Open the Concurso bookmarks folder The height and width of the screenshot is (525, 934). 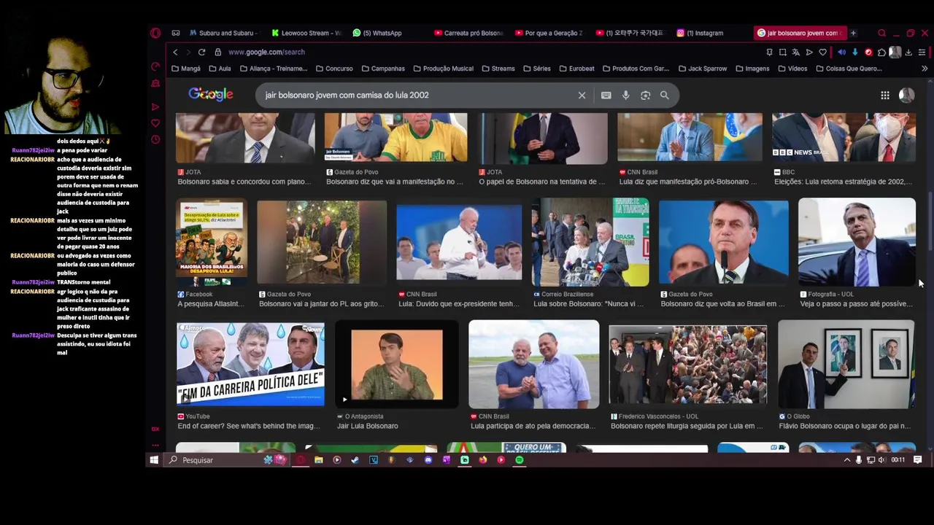(x=334, y=69)
